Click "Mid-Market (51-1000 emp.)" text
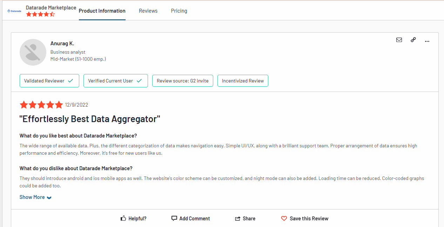The height and width of the screenshot is (227, 444). (x=78, y=59)
